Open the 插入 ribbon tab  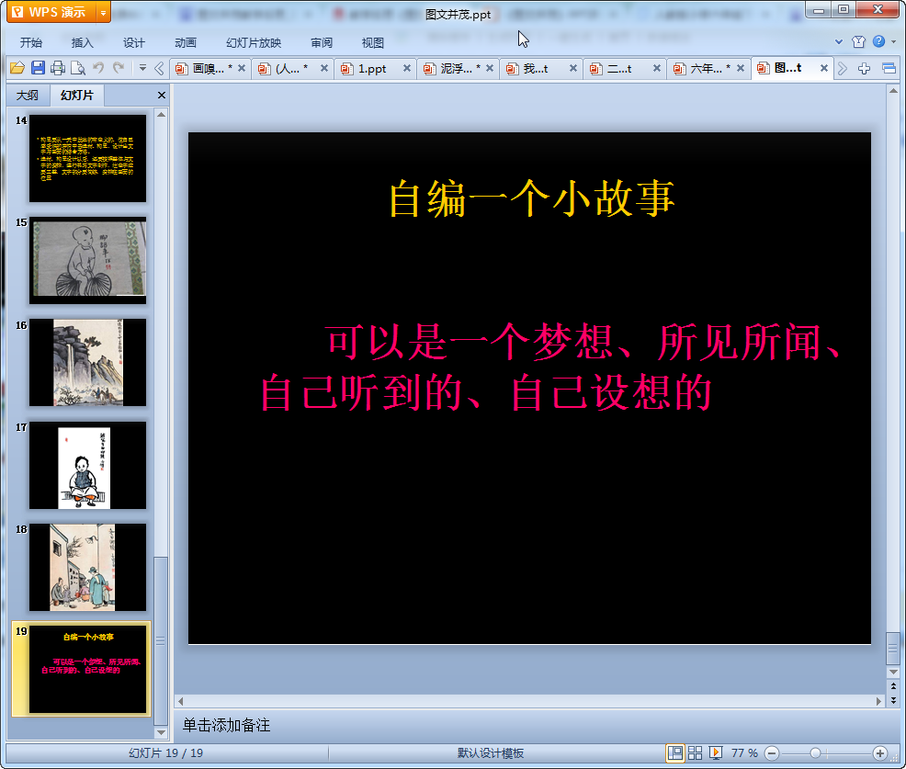82,43
